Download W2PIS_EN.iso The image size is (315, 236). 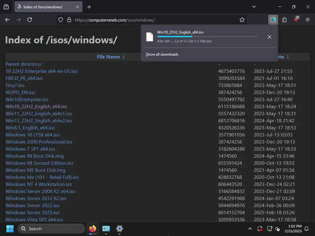(20, 92)
